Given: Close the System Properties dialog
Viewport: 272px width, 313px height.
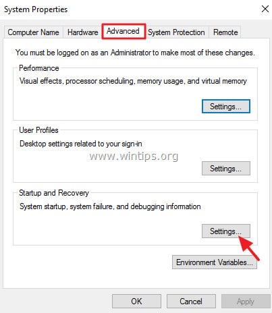Looking at the screenshot, I should point(265,9).
